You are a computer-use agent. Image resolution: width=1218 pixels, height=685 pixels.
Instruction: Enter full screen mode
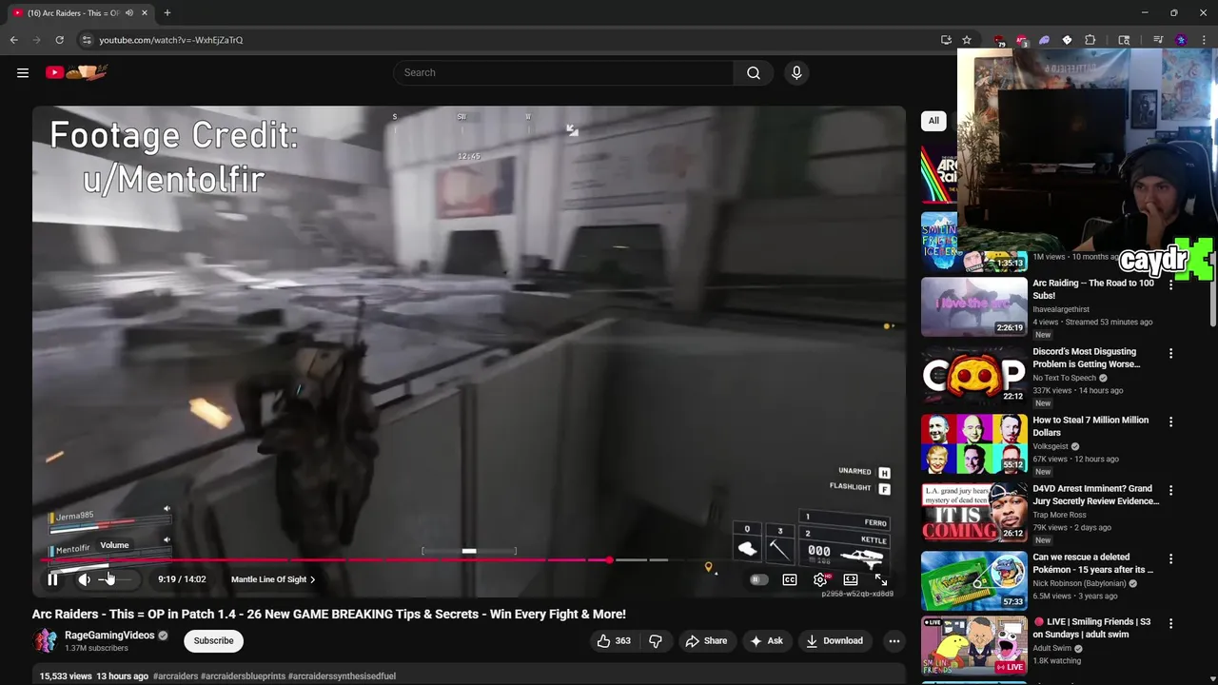(881, 579)
